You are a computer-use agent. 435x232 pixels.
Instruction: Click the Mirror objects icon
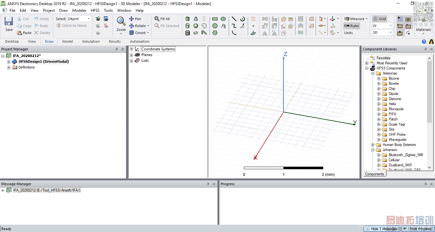265,33
